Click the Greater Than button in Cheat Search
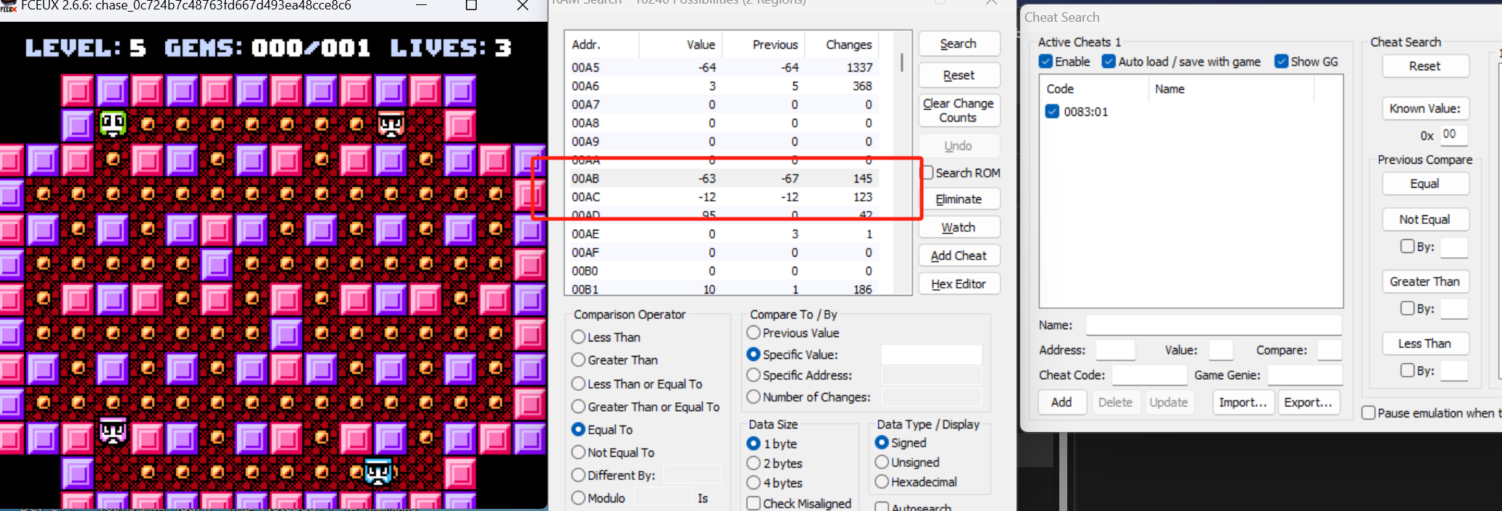This screenshot has width=1502, height=511. [1425, 281]
